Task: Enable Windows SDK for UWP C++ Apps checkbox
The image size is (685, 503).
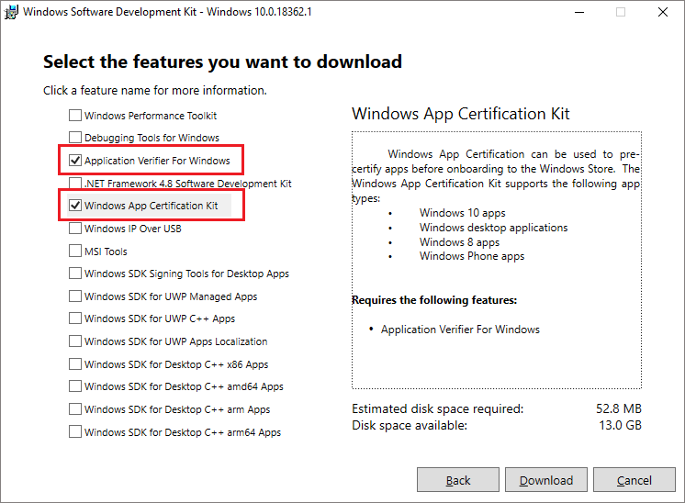Action: pos(75,319)
